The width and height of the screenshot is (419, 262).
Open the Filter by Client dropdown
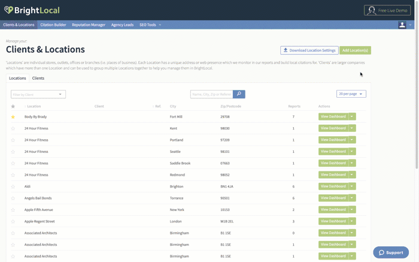click(38, 94)
